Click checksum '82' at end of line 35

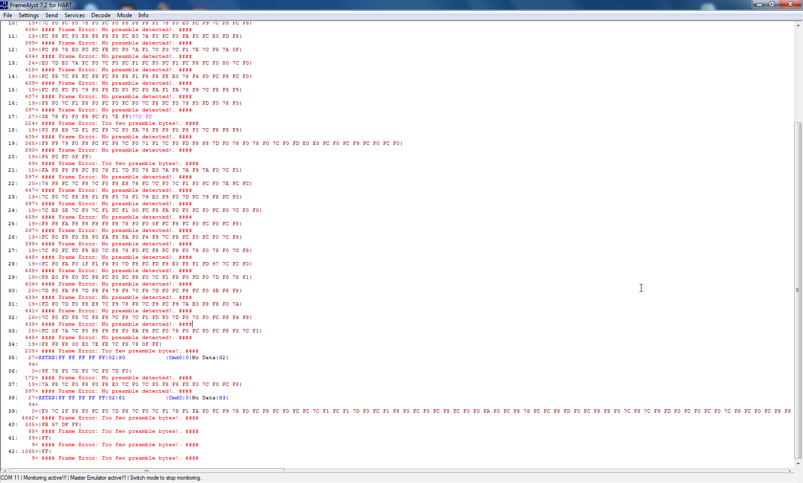[x=222, y=358]
